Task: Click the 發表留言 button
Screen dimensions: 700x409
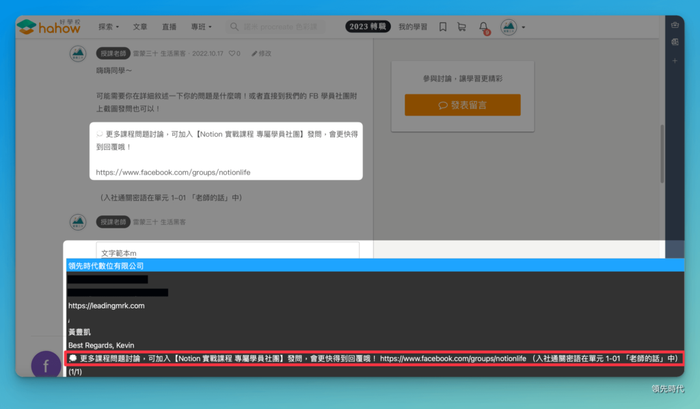Action: coord(463,105)
